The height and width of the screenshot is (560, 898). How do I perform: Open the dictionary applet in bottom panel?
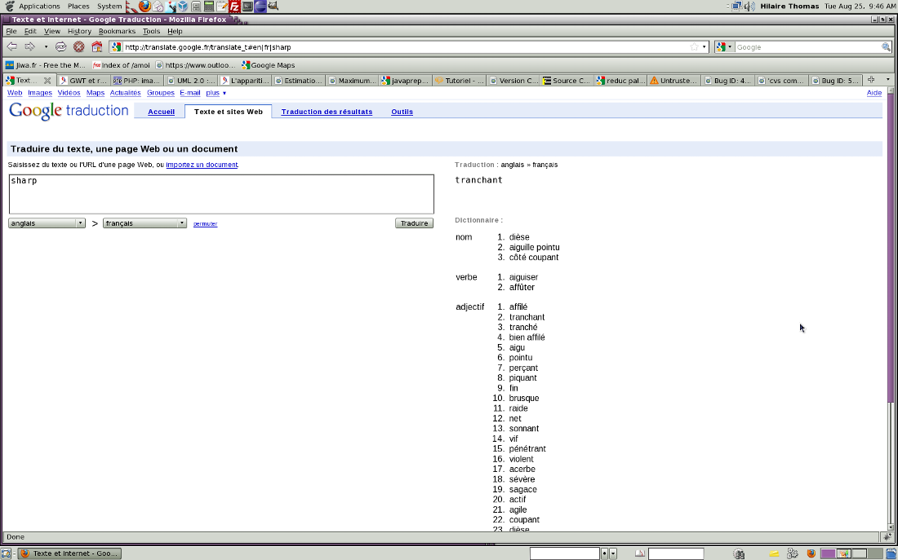[640, 553]
